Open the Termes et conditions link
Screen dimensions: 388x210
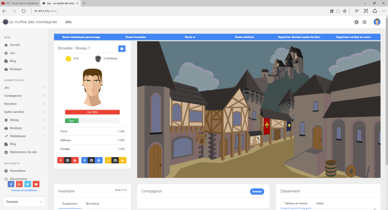click(24, 190)
